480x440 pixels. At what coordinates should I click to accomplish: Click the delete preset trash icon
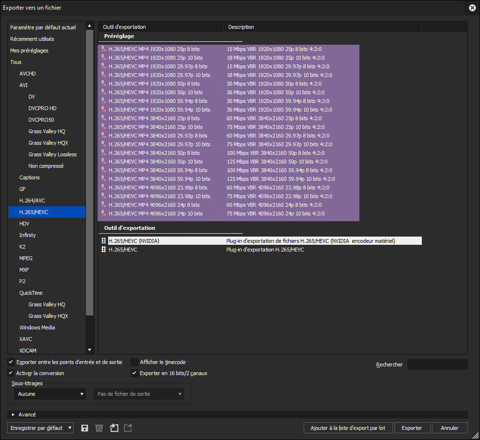tap(99, 428)
